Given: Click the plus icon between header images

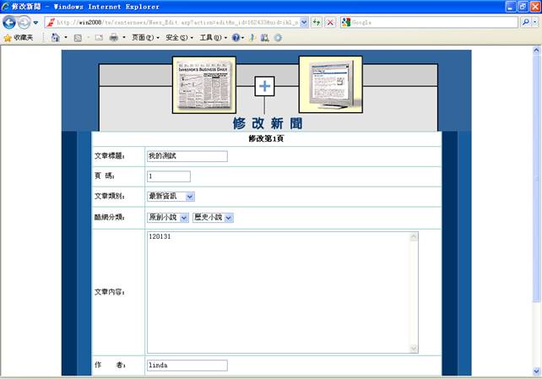Looking at the screenshot, I should [x=265, y=86].
